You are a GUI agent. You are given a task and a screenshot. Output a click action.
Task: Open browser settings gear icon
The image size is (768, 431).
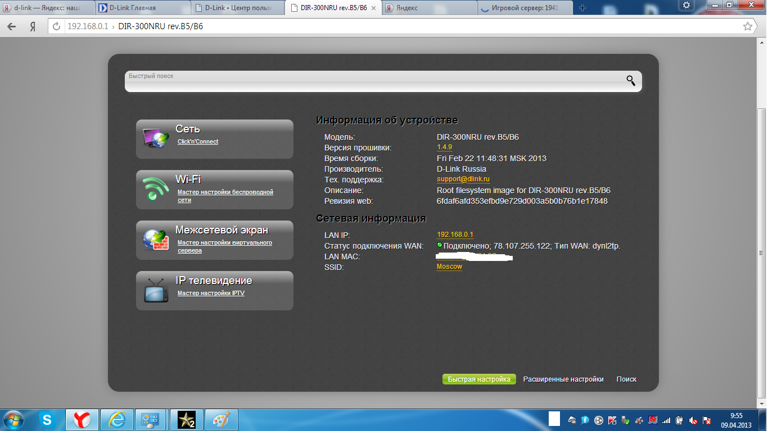686,6
